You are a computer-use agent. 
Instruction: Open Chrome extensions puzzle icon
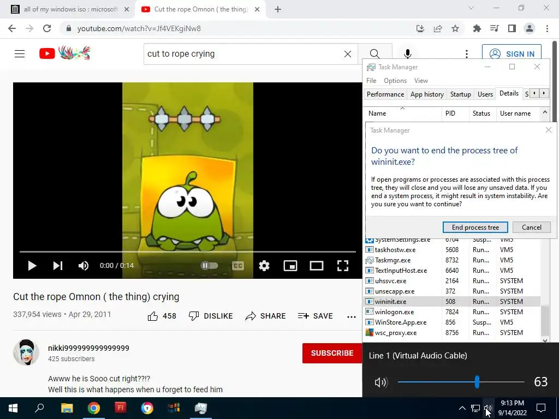[477, 28]
